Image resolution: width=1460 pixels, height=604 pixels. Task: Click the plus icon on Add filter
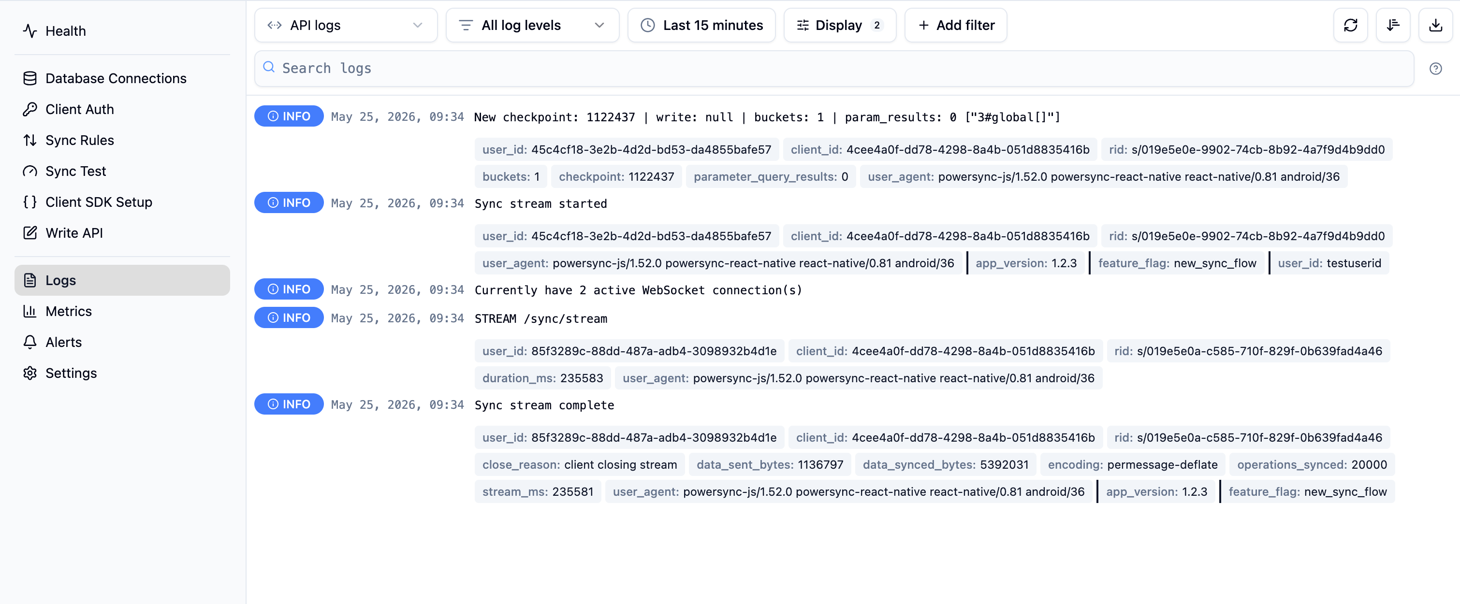tap(923, 25)
